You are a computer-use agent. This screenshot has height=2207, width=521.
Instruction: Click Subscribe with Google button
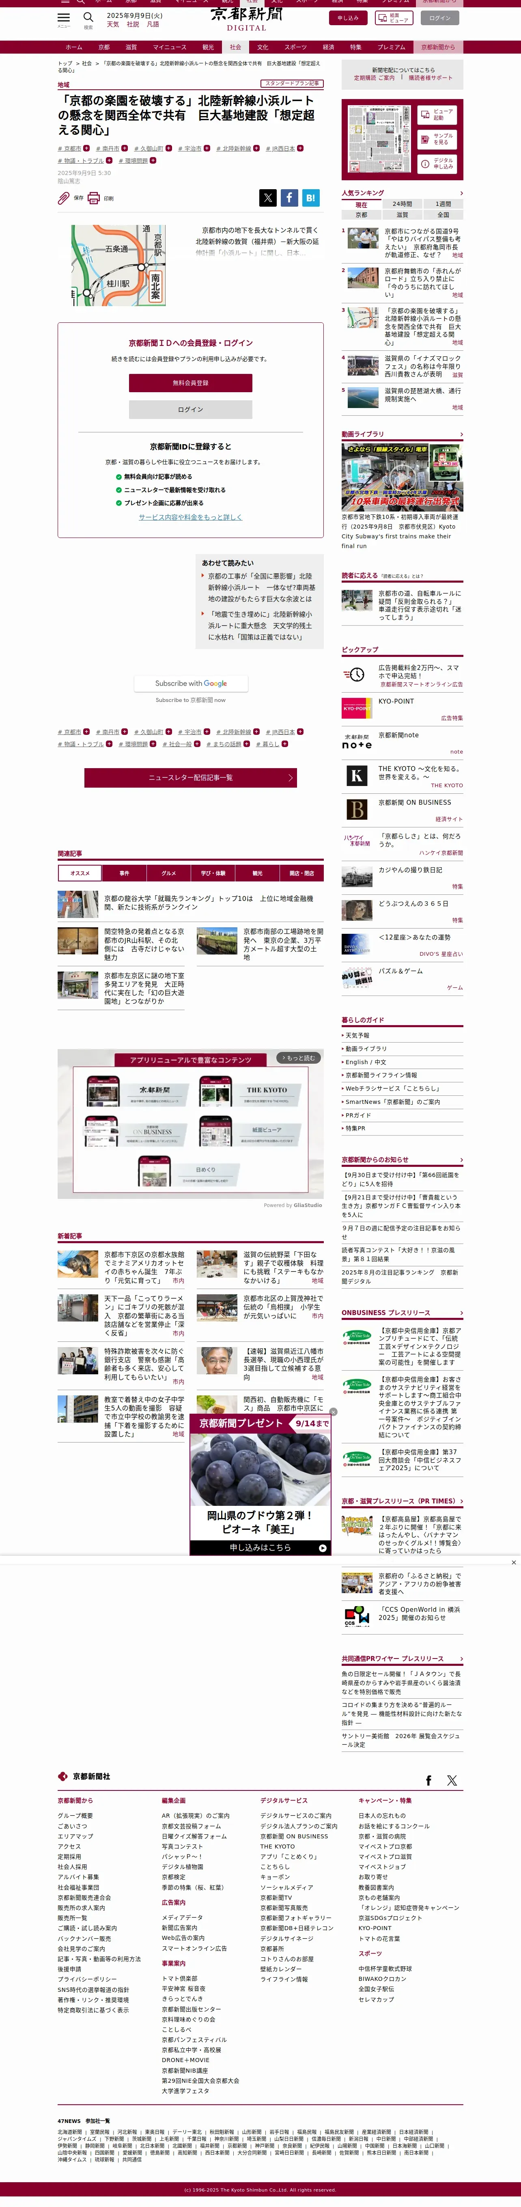pyautogui.click(x=191, y=684)
